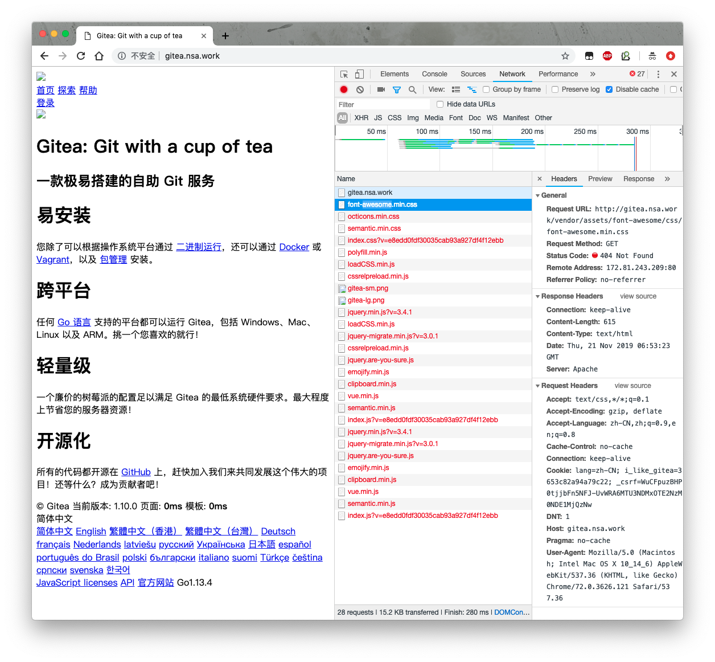Open the JavaScript licenses link
The height and width of the screenshot is (662, 715).
[77, 582]
